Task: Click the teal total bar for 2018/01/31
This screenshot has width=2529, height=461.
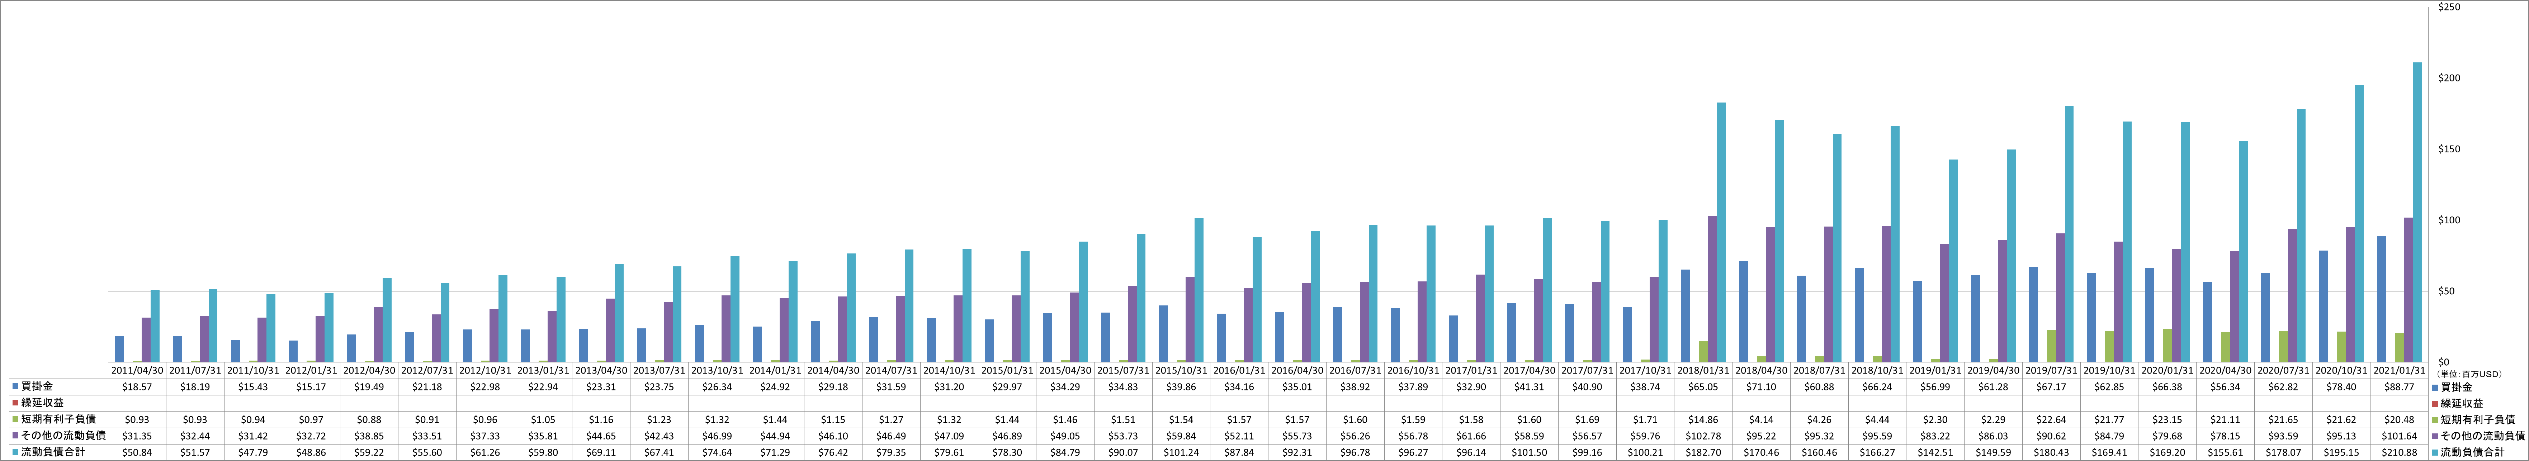Action: pyautogui.click(x=1721, y=232)
